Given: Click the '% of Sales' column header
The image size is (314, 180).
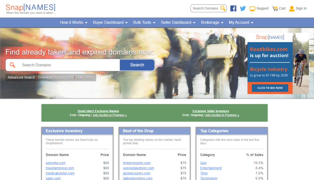Looking at the screenshot, I should [x=255, y=155].
